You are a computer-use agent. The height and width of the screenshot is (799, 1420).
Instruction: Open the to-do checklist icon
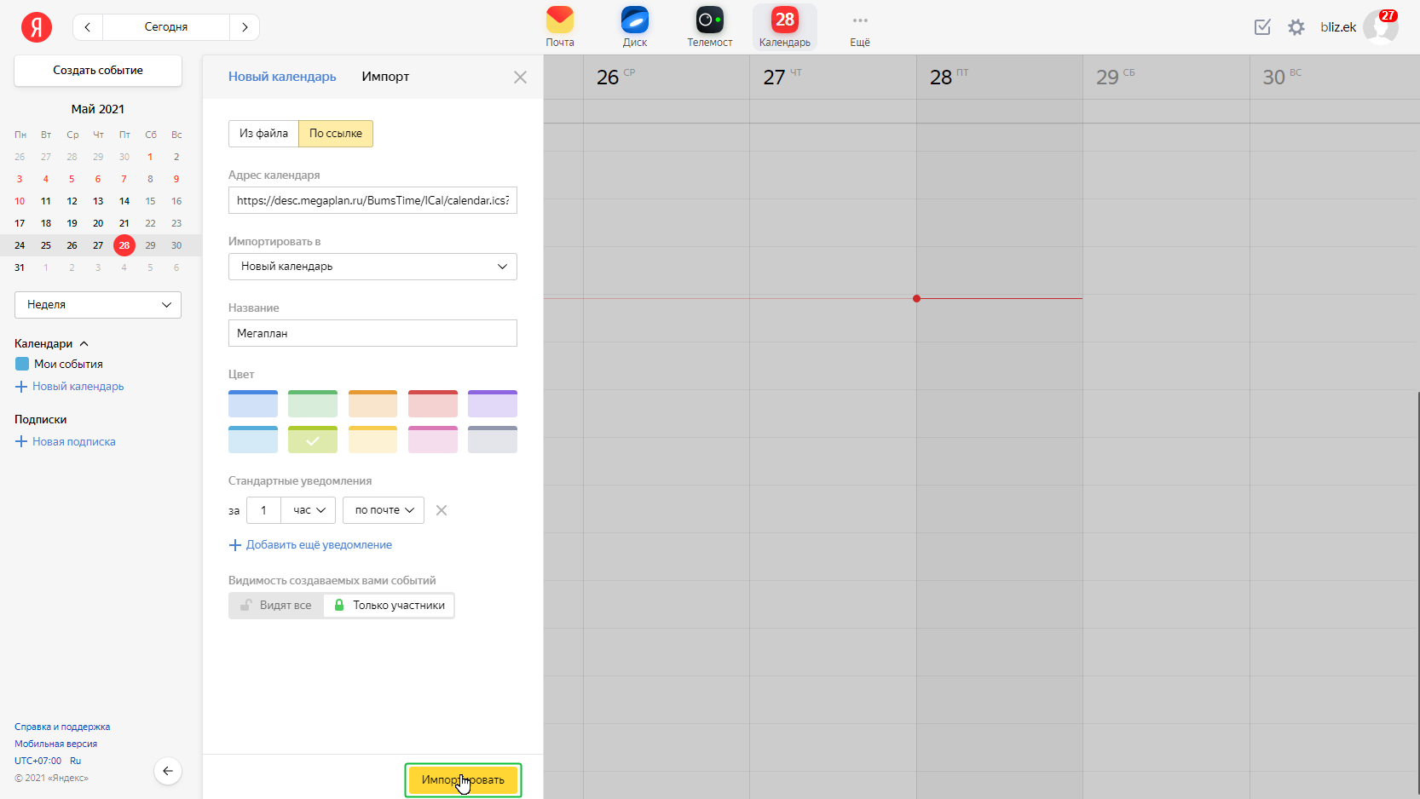(1262, 27)
